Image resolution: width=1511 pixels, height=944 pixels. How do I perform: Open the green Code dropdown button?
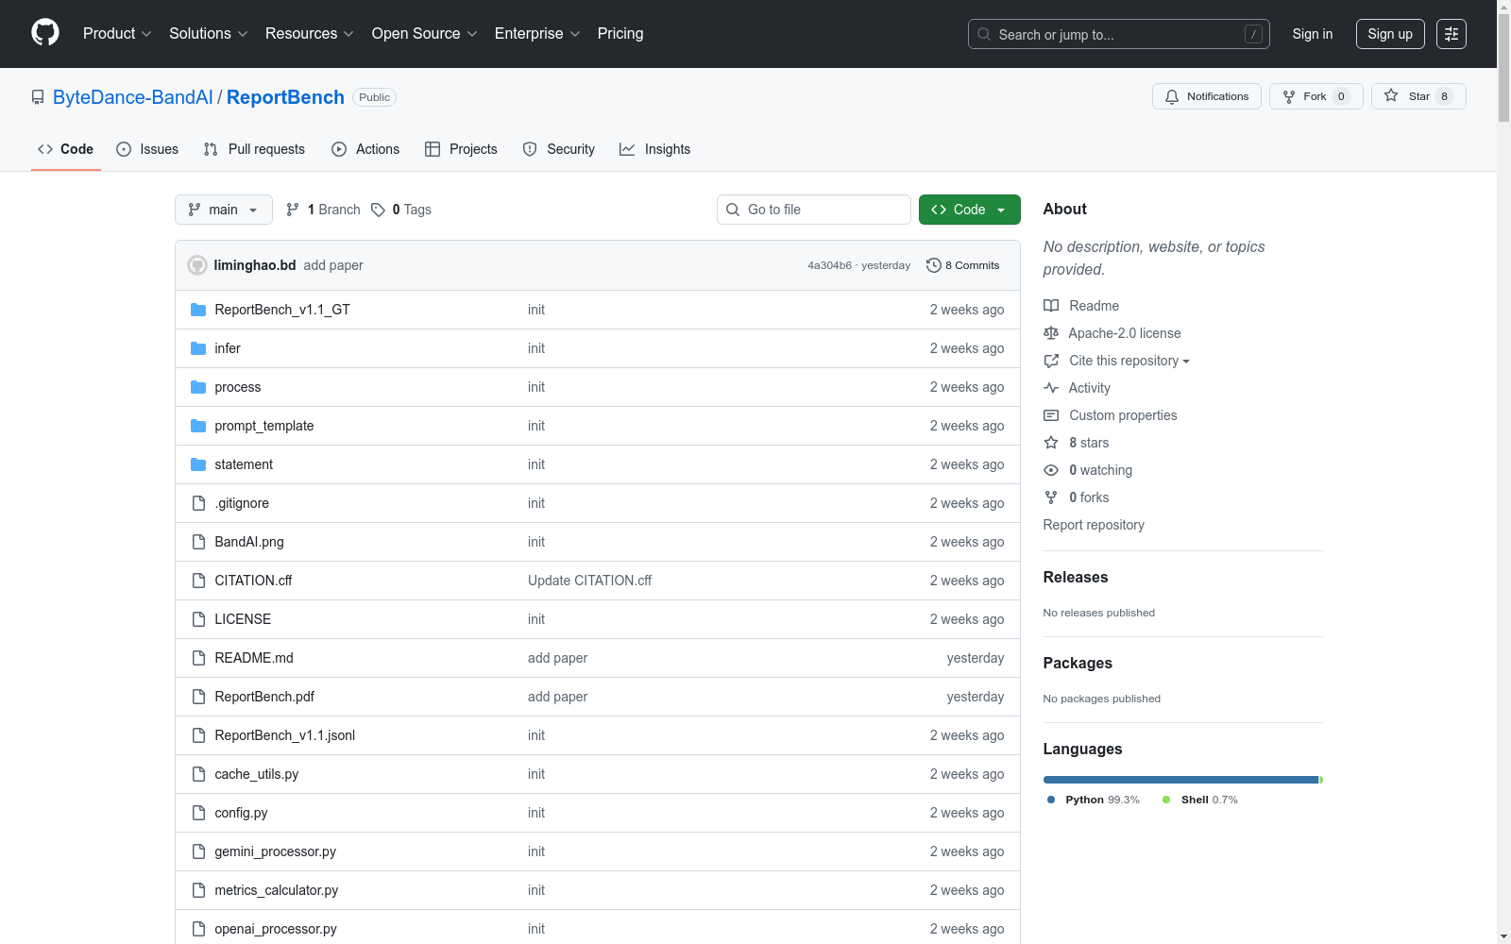(970, 210)
